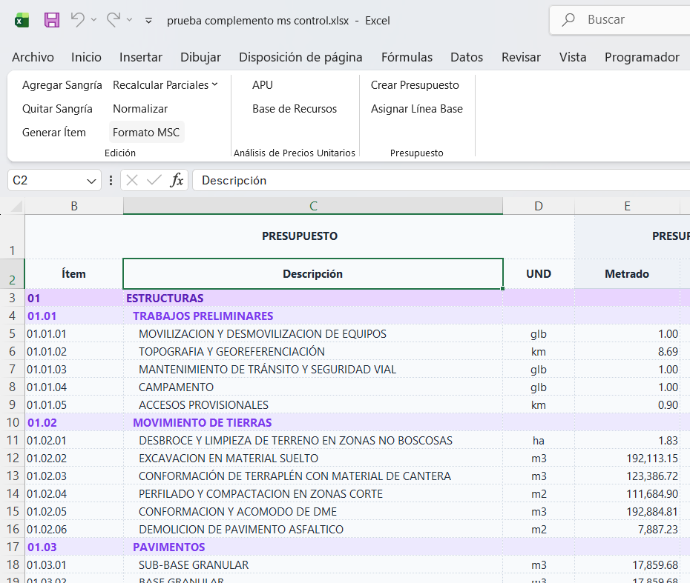
Task: Click the ha unit for DESBROCE row
Action: point(539,440)
